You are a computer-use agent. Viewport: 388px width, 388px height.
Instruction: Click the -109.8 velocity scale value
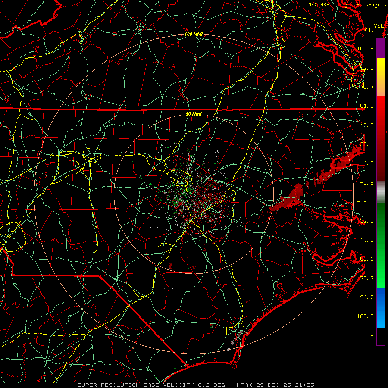coord(364,316)
